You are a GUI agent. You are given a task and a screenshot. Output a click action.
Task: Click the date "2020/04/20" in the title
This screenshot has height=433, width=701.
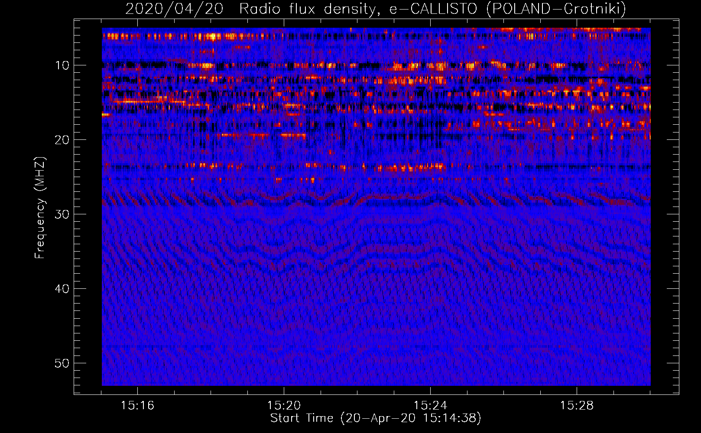click(x=174, y=9)
